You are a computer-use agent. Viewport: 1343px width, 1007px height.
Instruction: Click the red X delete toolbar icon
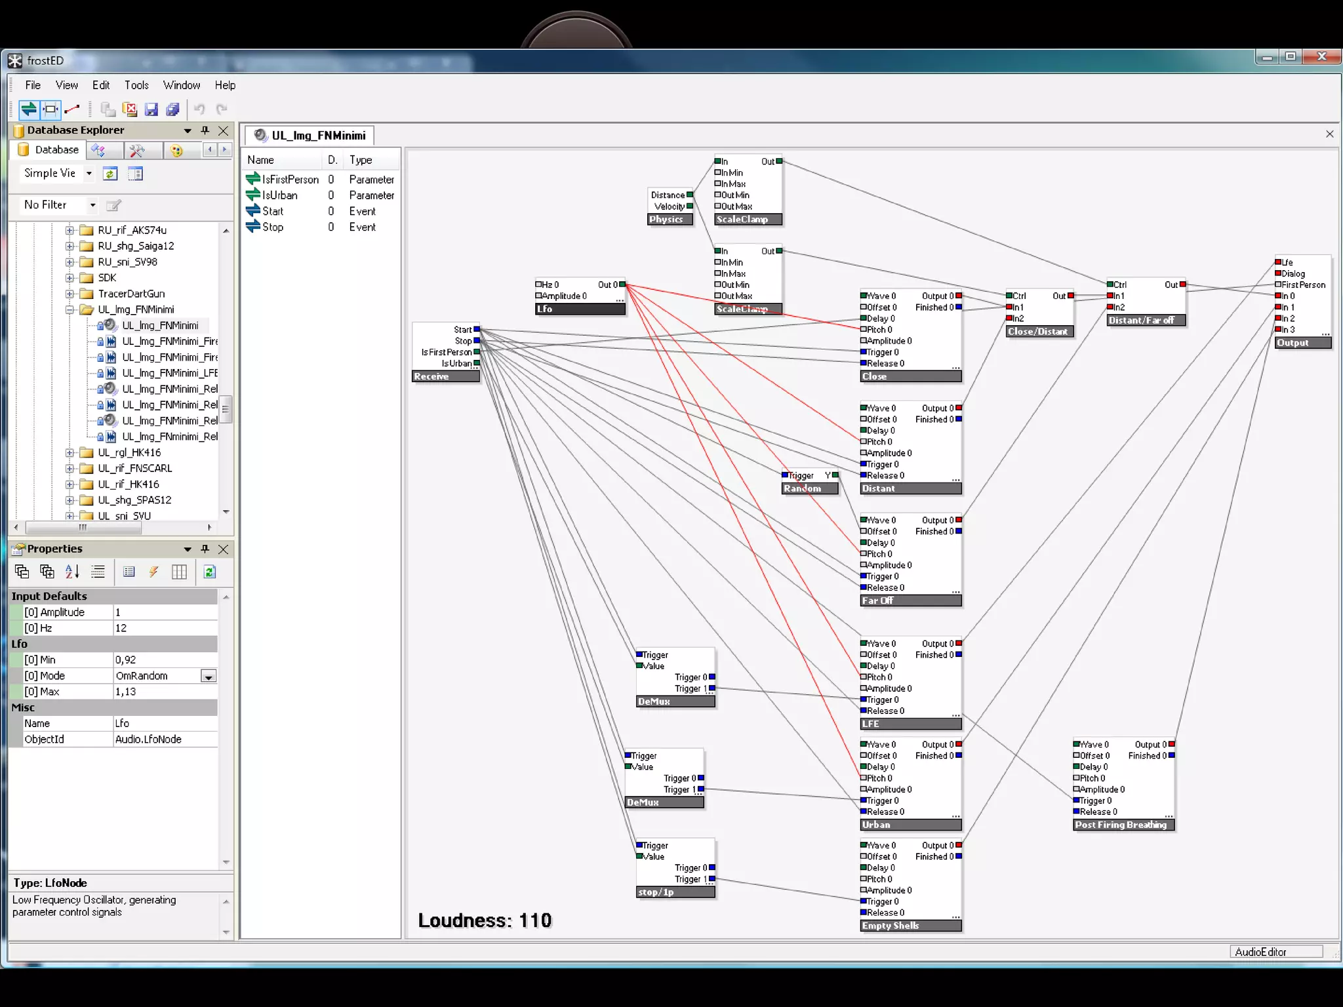[x=130, y=109]
